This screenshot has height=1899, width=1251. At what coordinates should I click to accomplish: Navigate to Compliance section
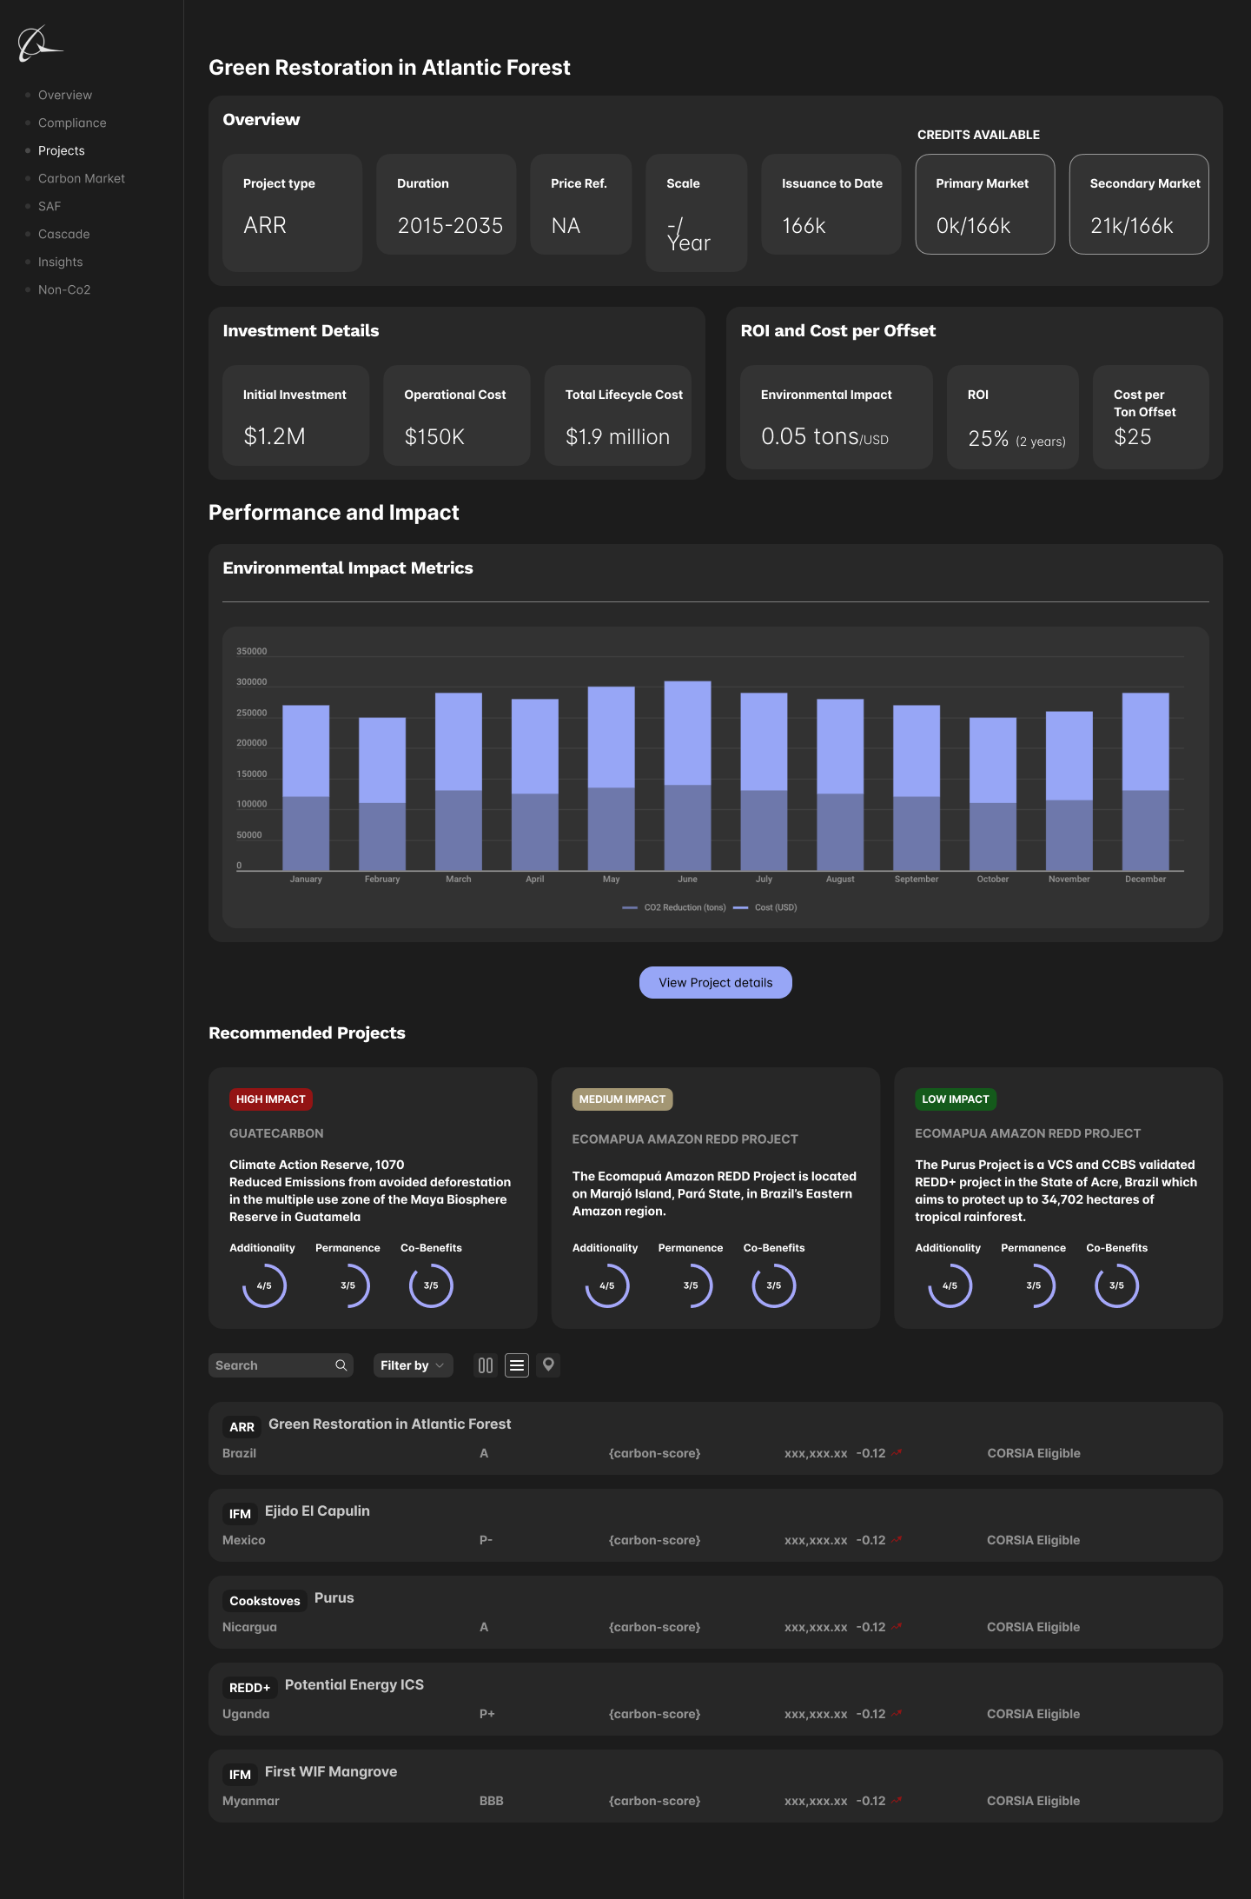[72, 123]
